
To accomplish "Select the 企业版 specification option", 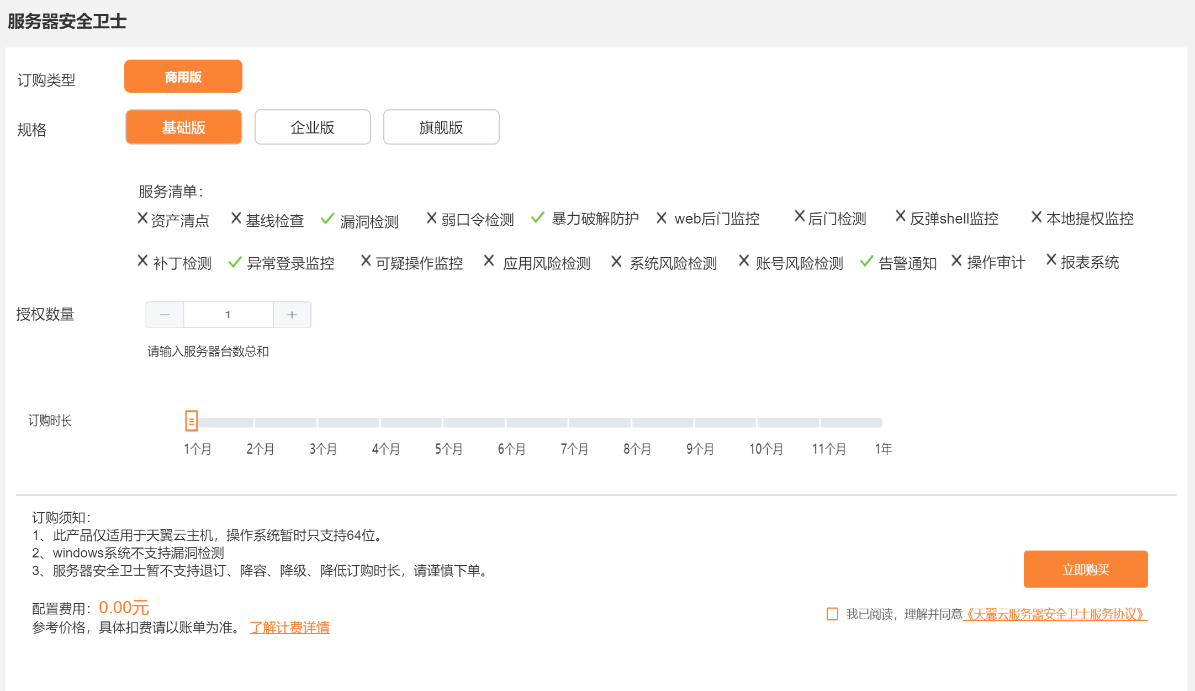I will pos(313,127).
